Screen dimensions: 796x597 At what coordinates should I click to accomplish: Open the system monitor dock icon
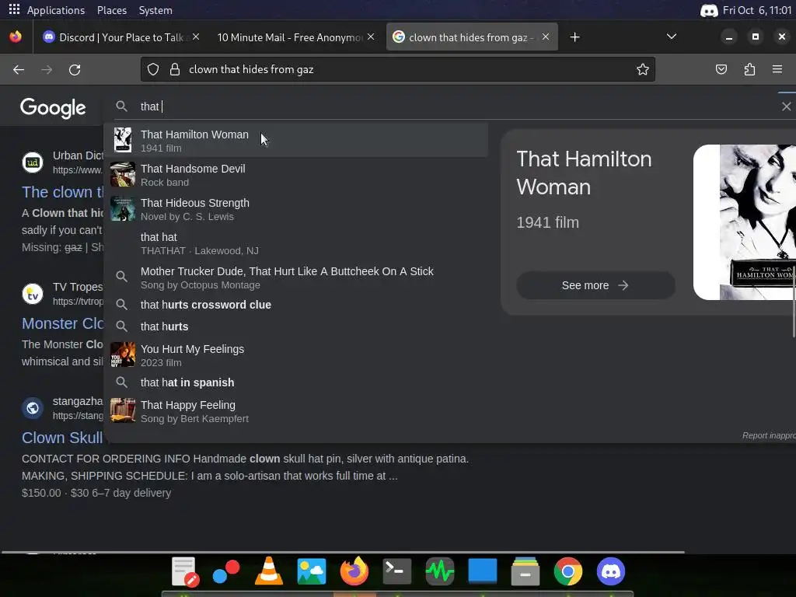pyautogui.click(x=440, y=571)
